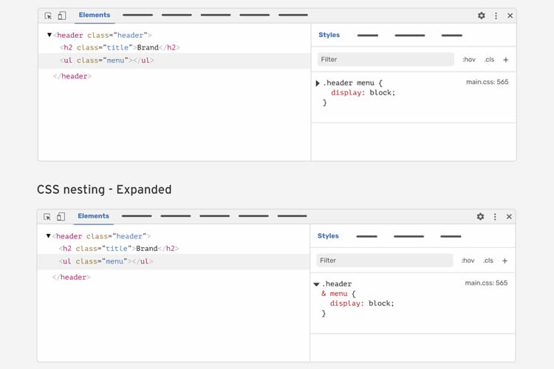The height and width of the screenshot is (369, 554).
Task: Add new style rule with plus in upper panel
Action: pos(505,60)
